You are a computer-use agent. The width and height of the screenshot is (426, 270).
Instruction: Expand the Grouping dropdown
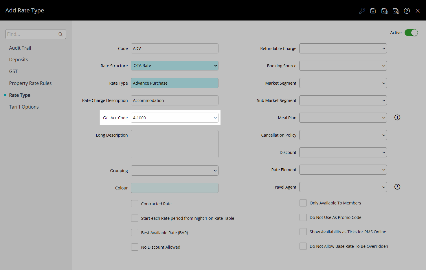click(x=175, y=171)
